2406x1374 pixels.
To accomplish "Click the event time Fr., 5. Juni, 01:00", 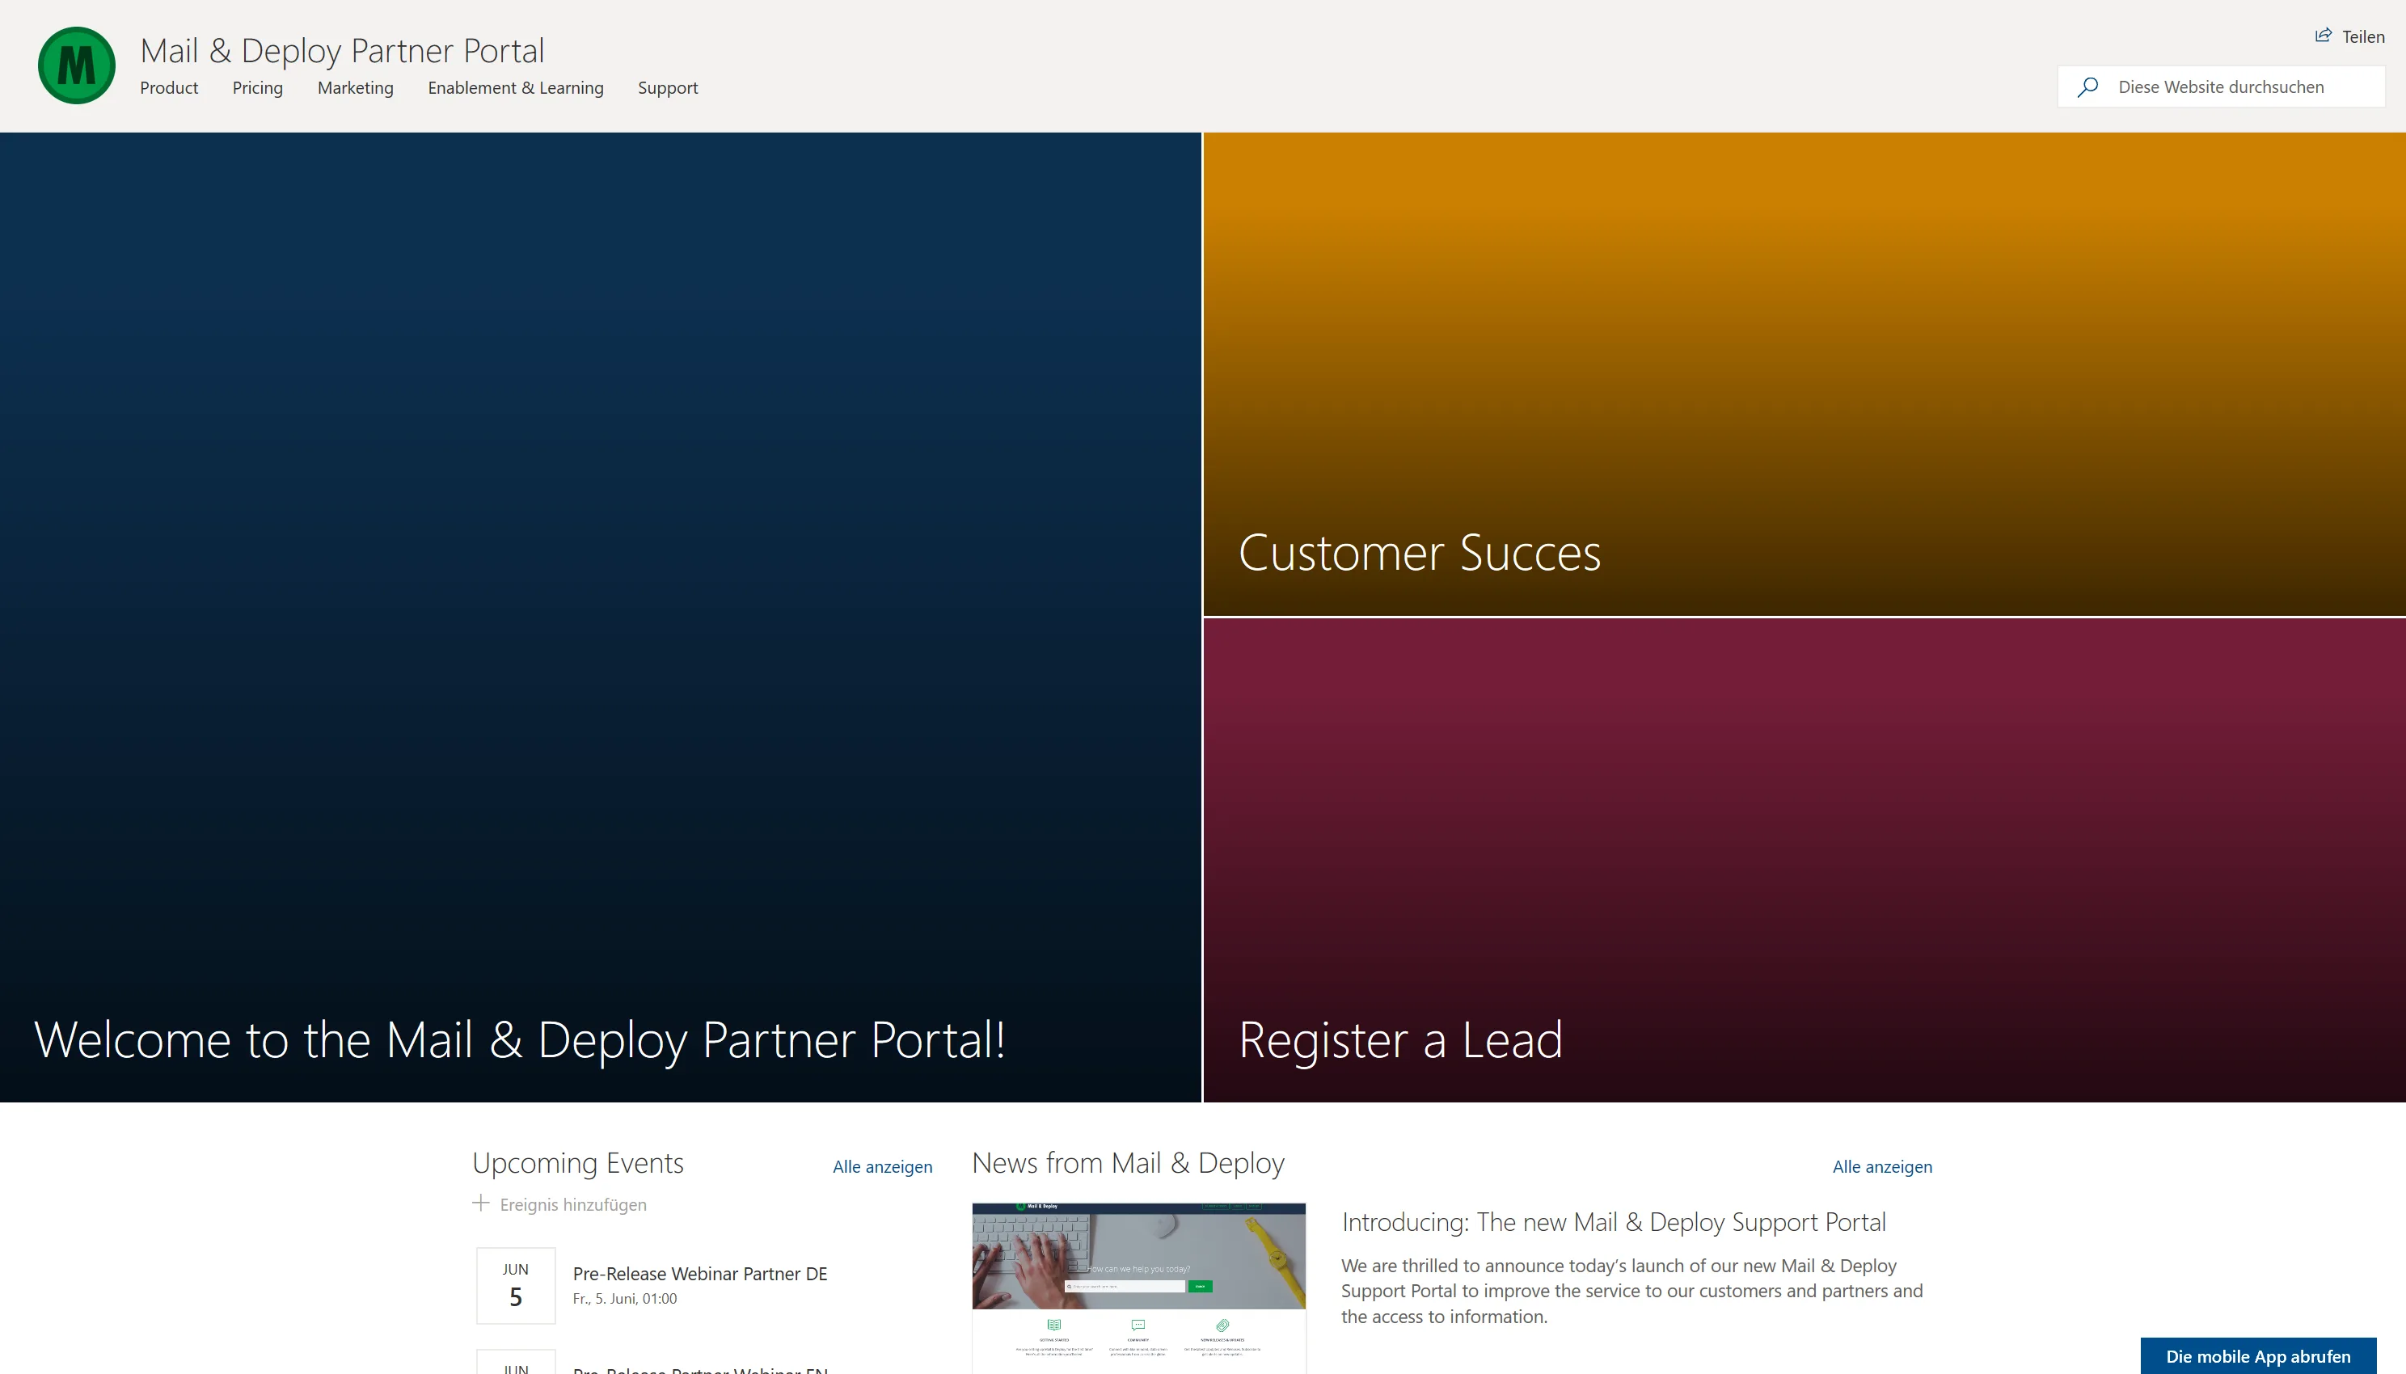I will (624, 1300).
